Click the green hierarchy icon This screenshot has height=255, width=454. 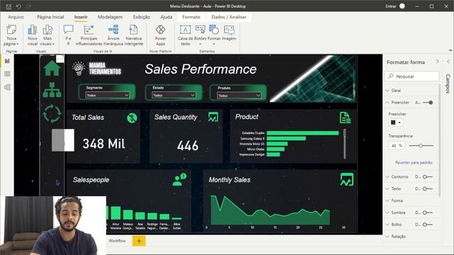pos(52,90)
